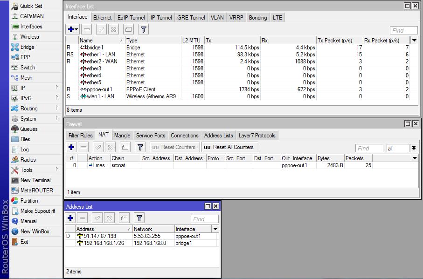The height and width of the screenshot is (279, 423).
Task: Open the column selector dropdown in Address List
Action: 215,229
